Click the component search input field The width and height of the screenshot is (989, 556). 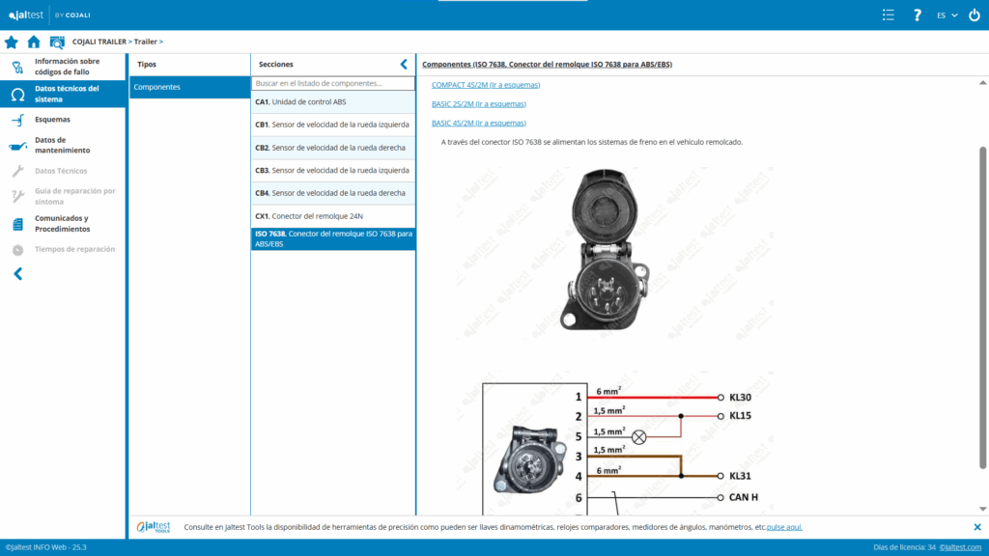(332, 84)
